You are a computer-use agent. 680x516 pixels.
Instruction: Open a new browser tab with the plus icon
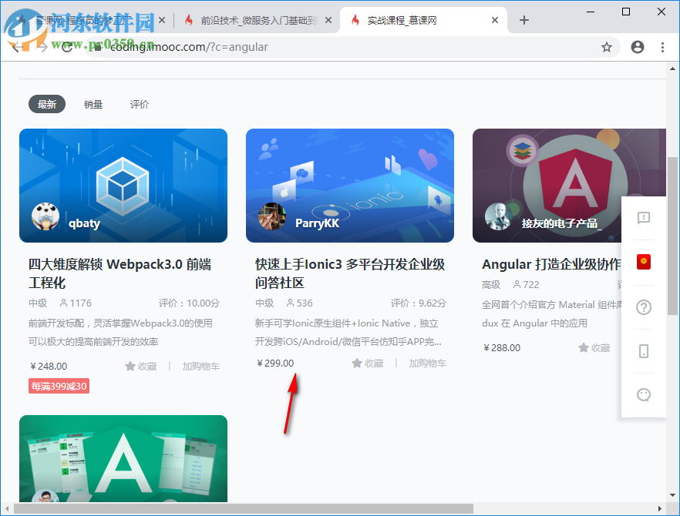(524, 21)
